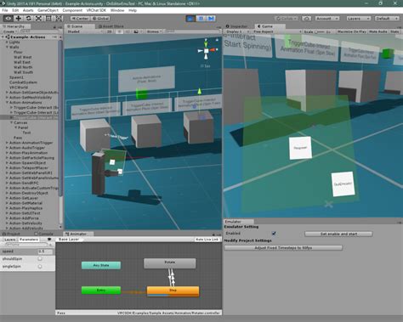
Task: Click the Play button
Action: point(190,19)
